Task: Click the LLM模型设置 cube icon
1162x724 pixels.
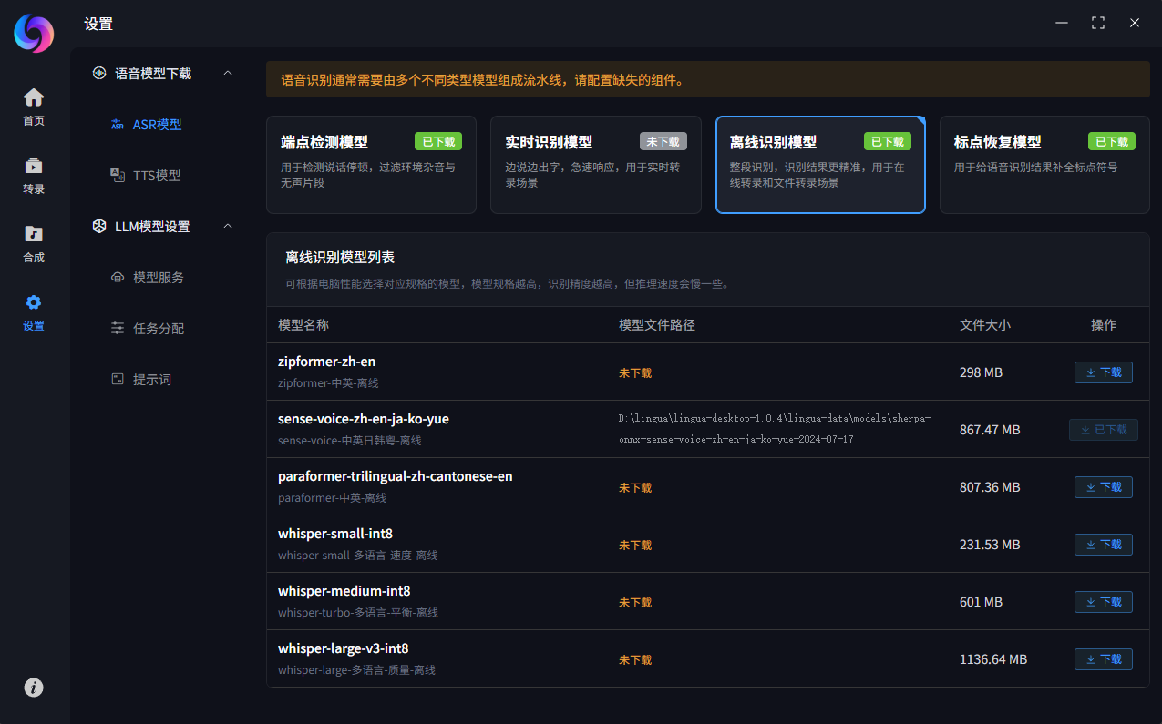Action: [x=99, y=226]
